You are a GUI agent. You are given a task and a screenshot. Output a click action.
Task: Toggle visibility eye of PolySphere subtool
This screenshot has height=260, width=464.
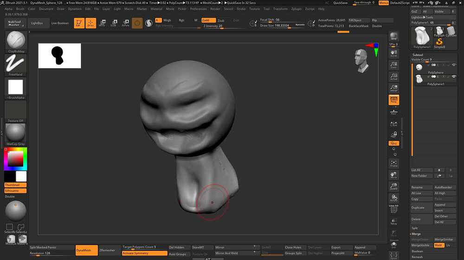click(454, 65)
